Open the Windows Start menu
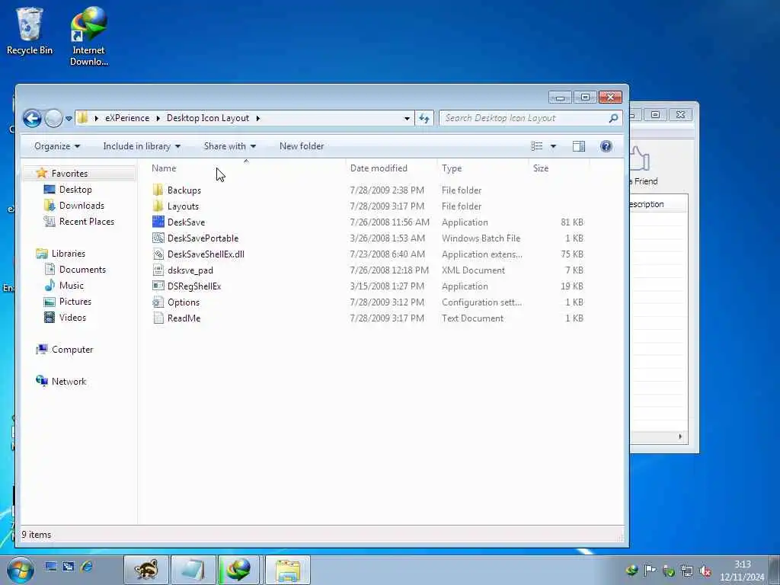This screenshot has width=780, height=585. (21, 570)
